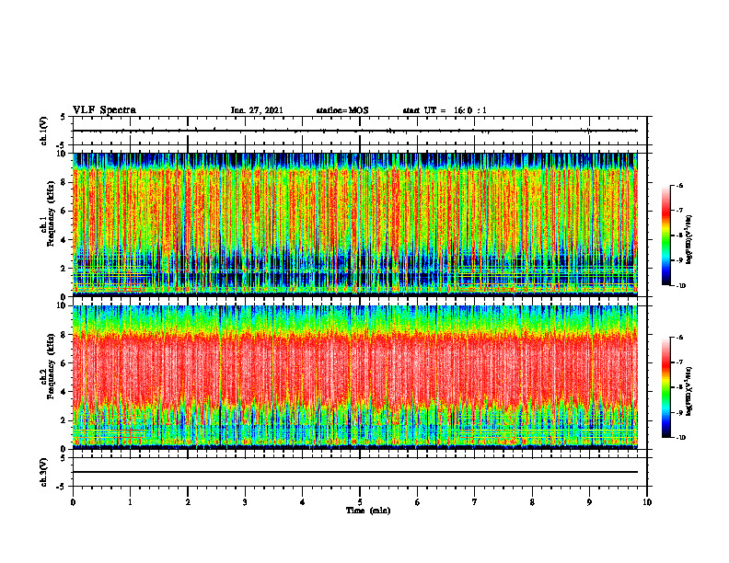Click the "8" kHz tick on ch.1 frequency axis
This screenshot has height=563, width=729.
point(64,182)
